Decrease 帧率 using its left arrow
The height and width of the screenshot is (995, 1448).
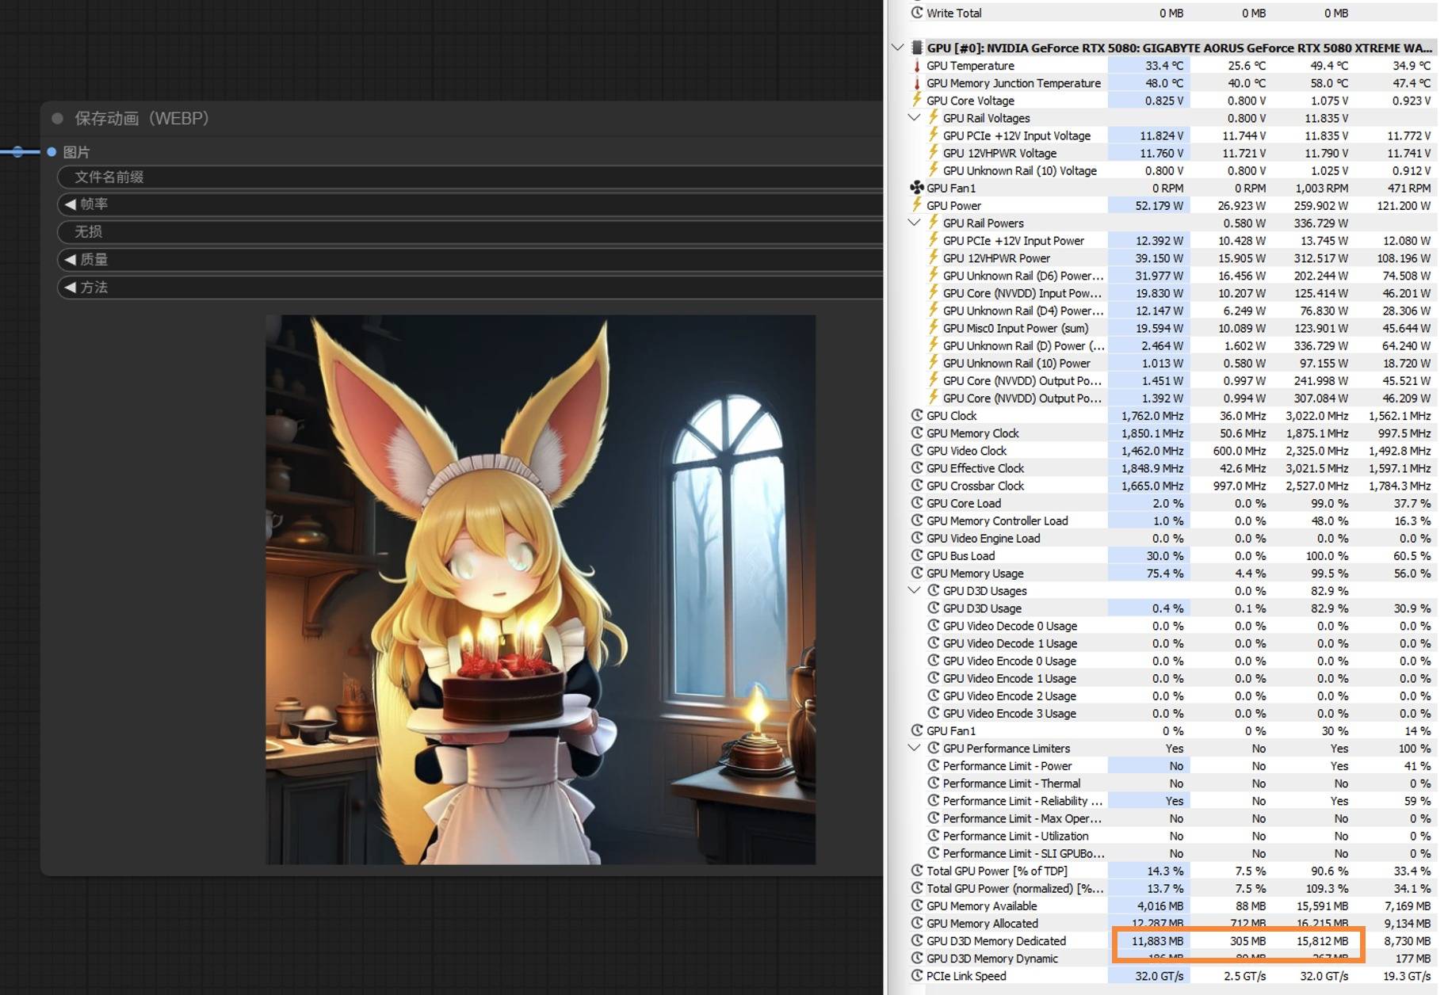(x=70, y=204)
